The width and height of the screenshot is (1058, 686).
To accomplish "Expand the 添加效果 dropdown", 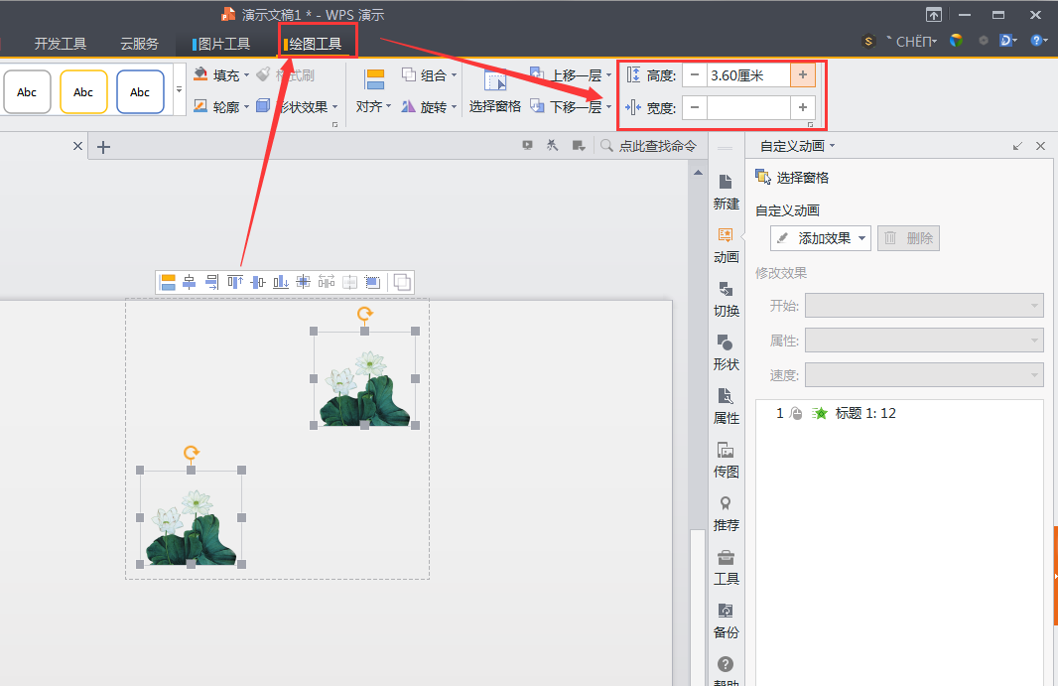I will point(861,238).
